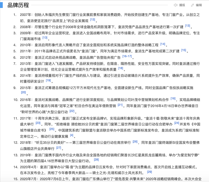Open reference [18] in the 2013年 entry
Image resolution: width=209 pixels, height=182 pixels.
(120, 68)
